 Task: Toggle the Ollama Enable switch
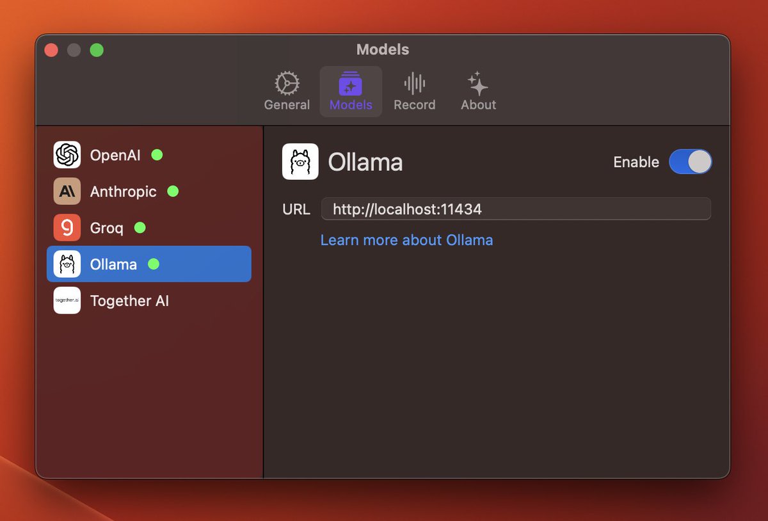click(691, 162)
